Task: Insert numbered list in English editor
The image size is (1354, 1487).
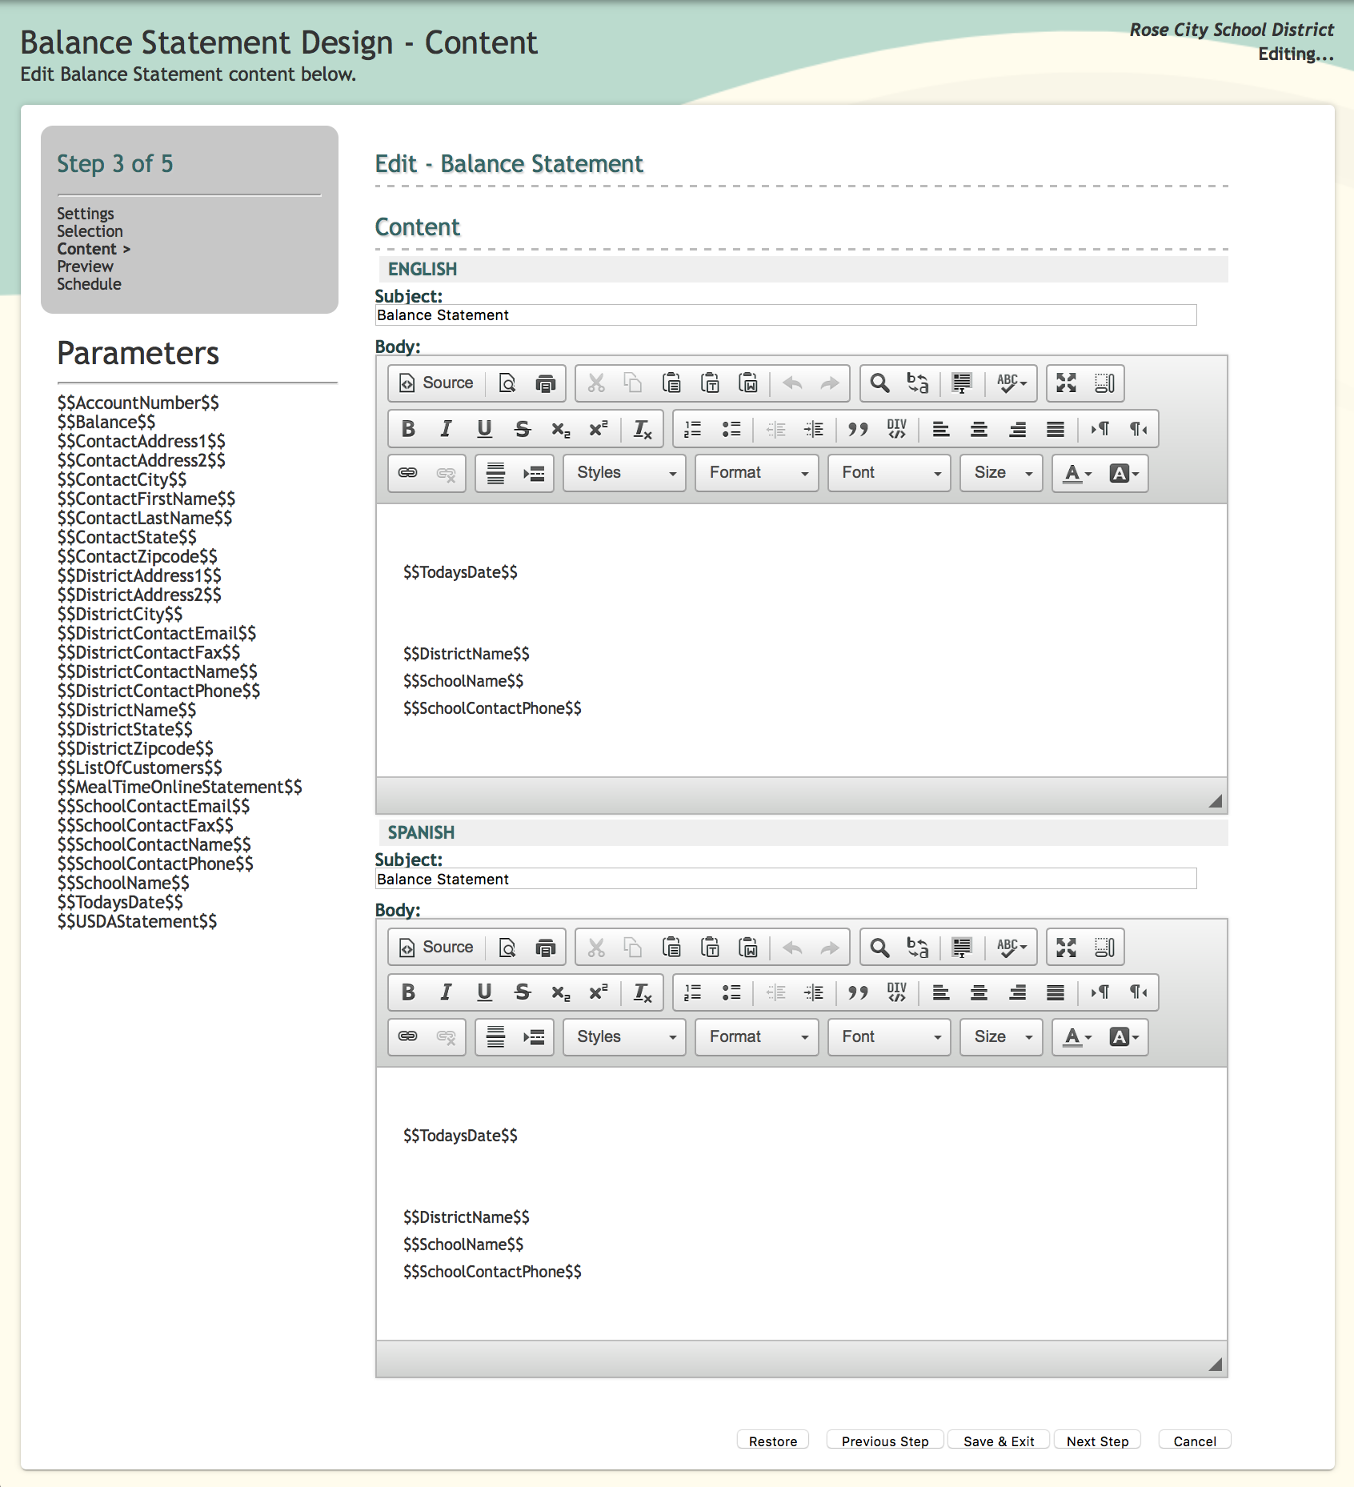Action: pyautogui.click(x=693, y=429)
